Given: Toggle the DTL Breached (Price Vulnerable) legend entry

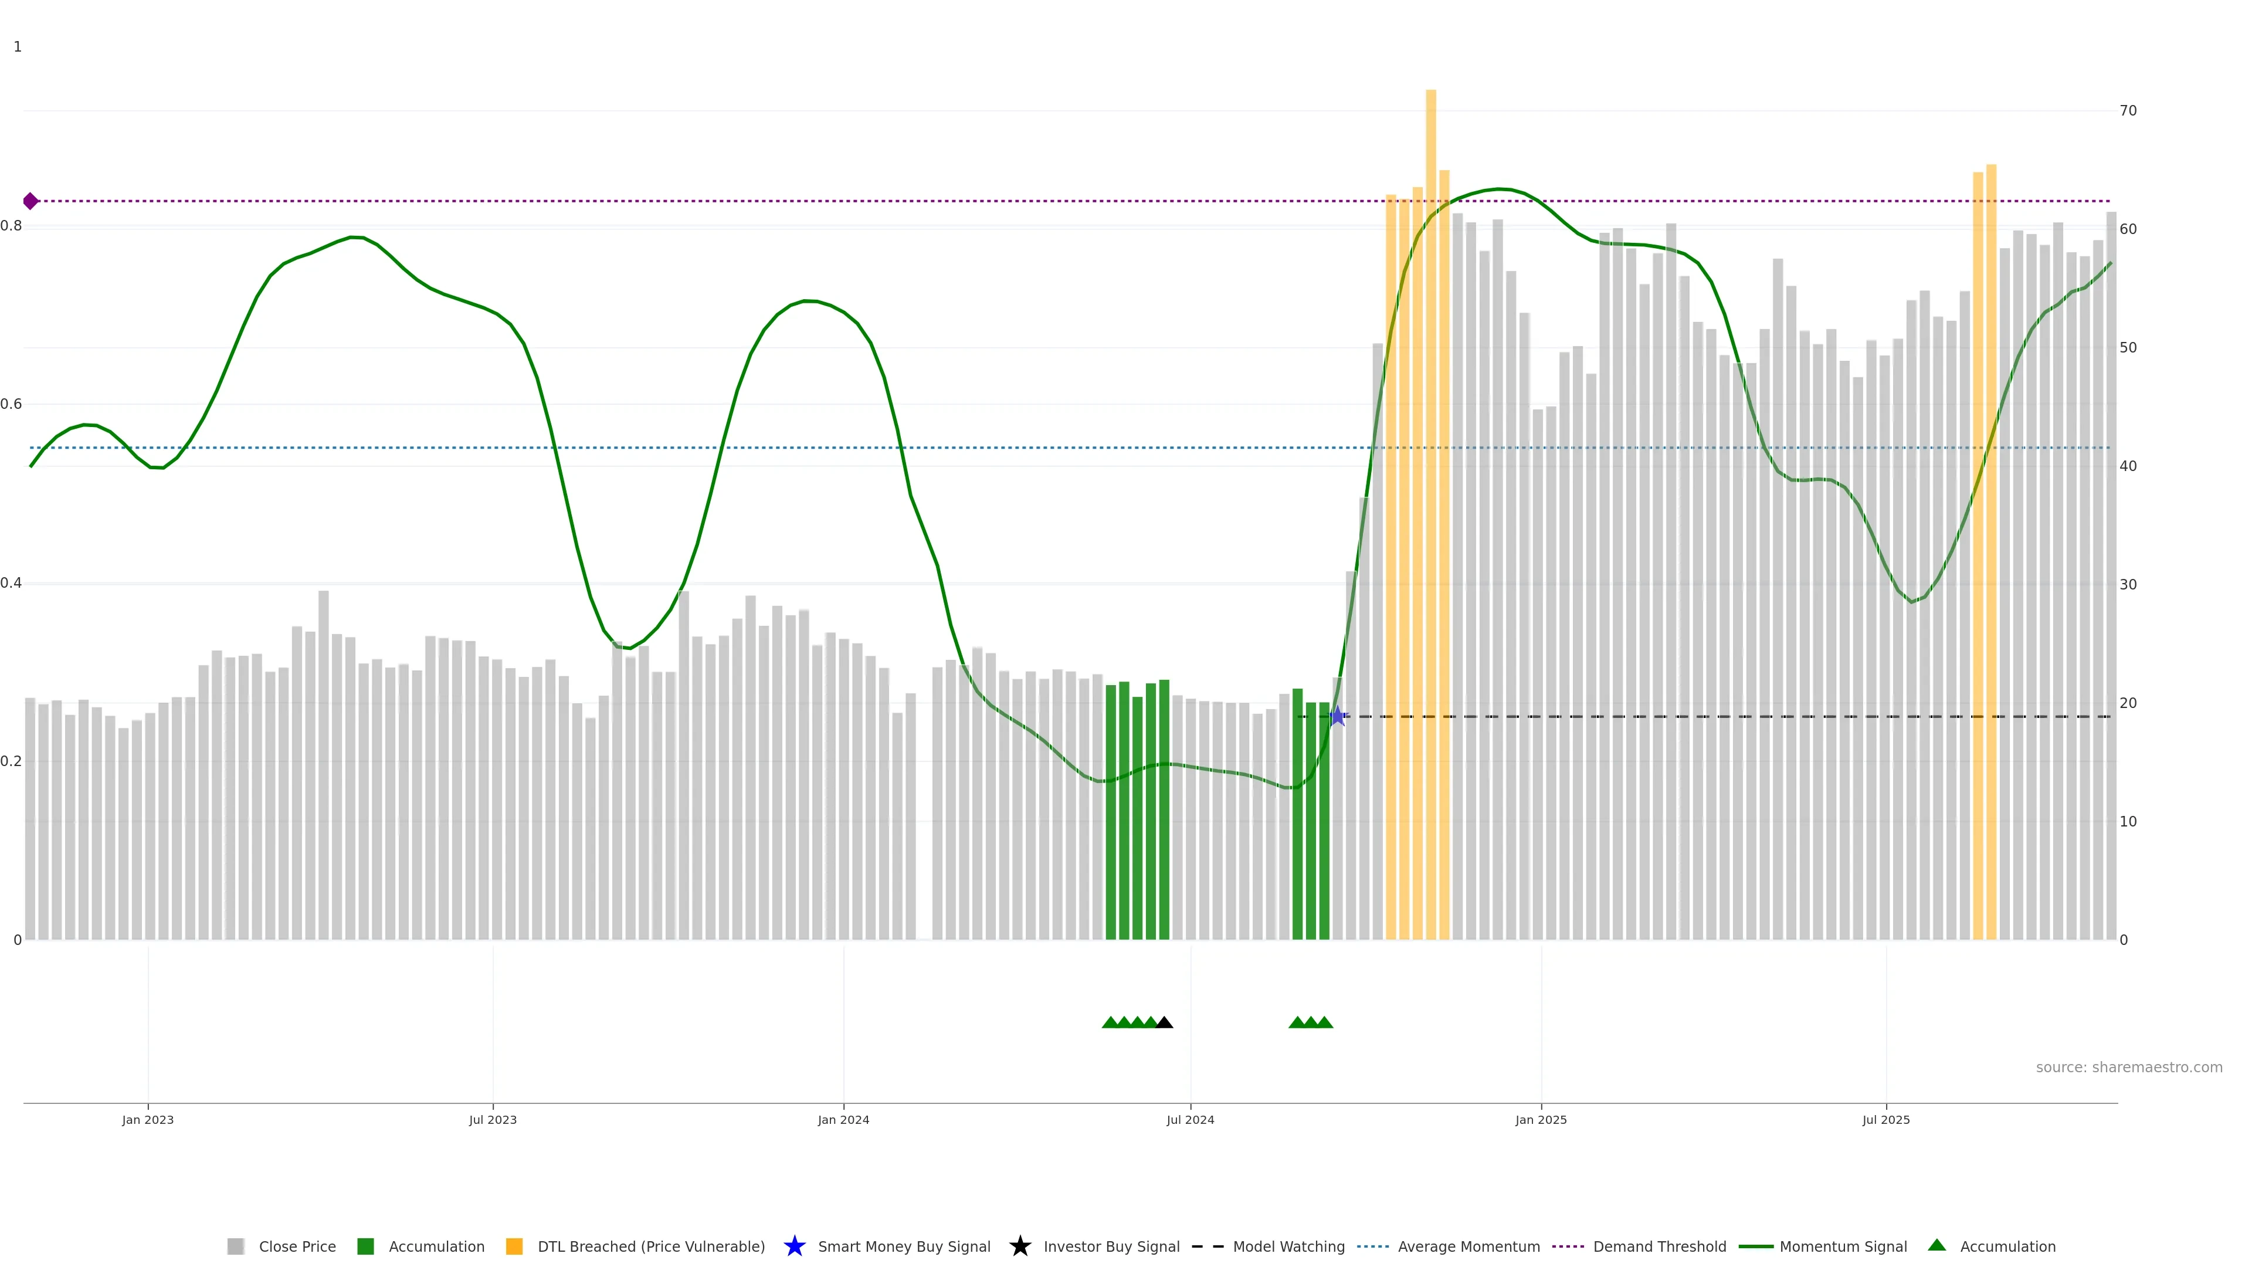Looking at the screenshot, I should (x=650, y=1246).
